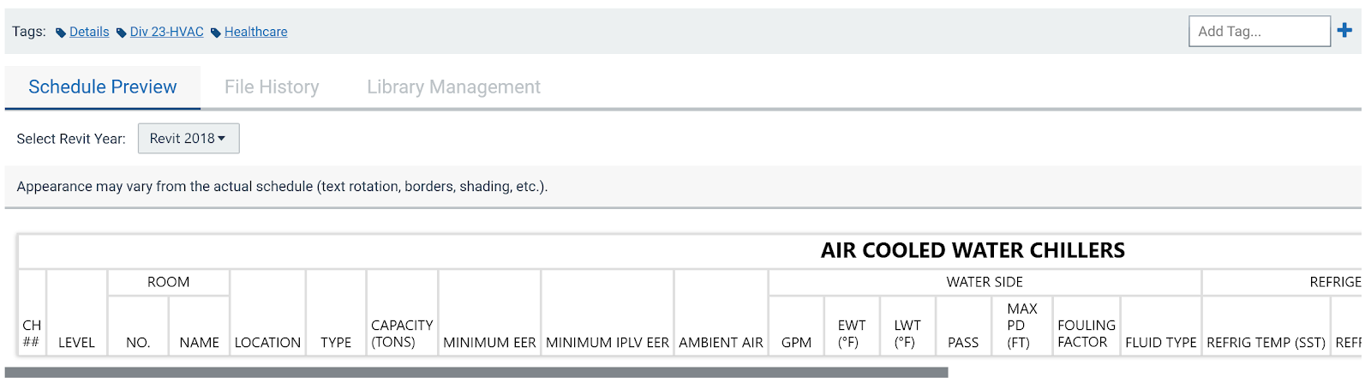The width and height of the screenshot is (1371, 389).
Task: Click the tag icon beside Healthcare
Action: [216, 33]
